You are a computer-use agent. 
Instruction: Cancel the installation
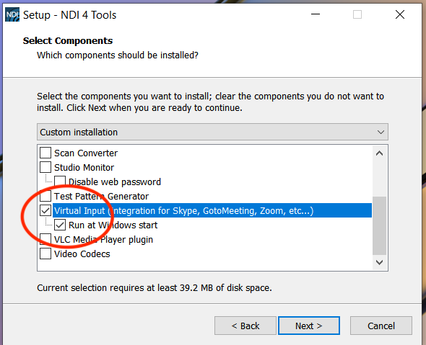[381, 326]
